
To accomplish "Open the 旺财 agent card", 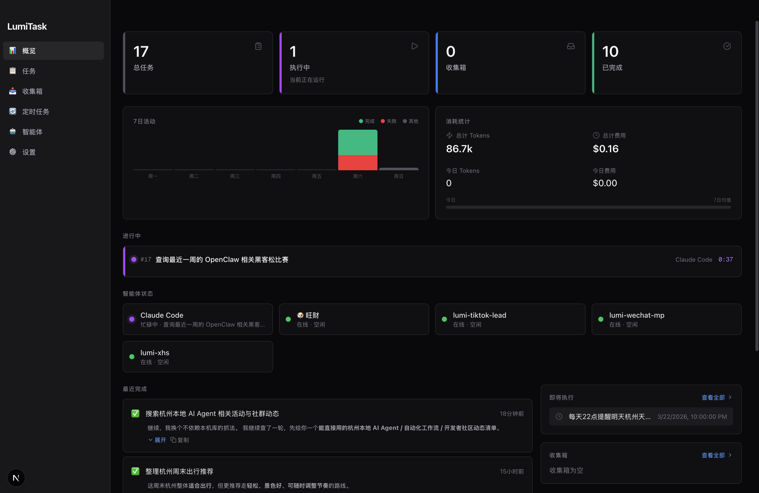I will pyautogui.click(x=354, y=319).
